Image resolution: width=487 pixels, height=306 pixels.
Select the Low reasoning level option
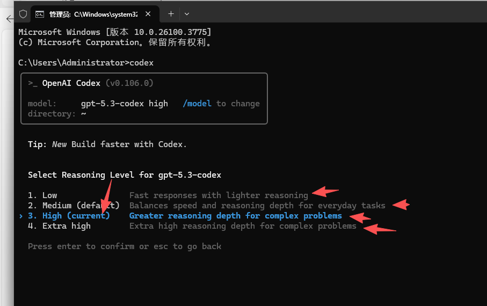click(49, 195)
